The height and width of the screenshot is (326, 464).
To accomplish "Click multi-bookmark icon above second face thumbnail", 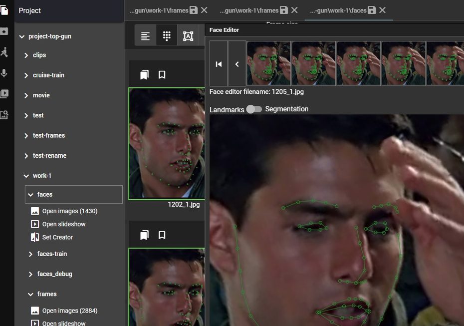I will click(144, 235).
